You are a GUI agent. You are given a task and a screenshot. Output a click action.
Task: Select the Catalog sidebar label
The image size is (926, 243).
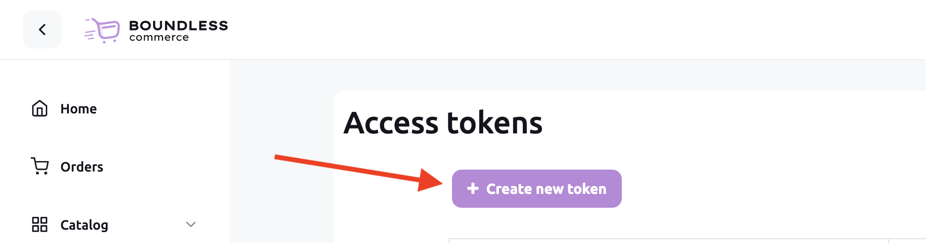click(x=84, y=225)
